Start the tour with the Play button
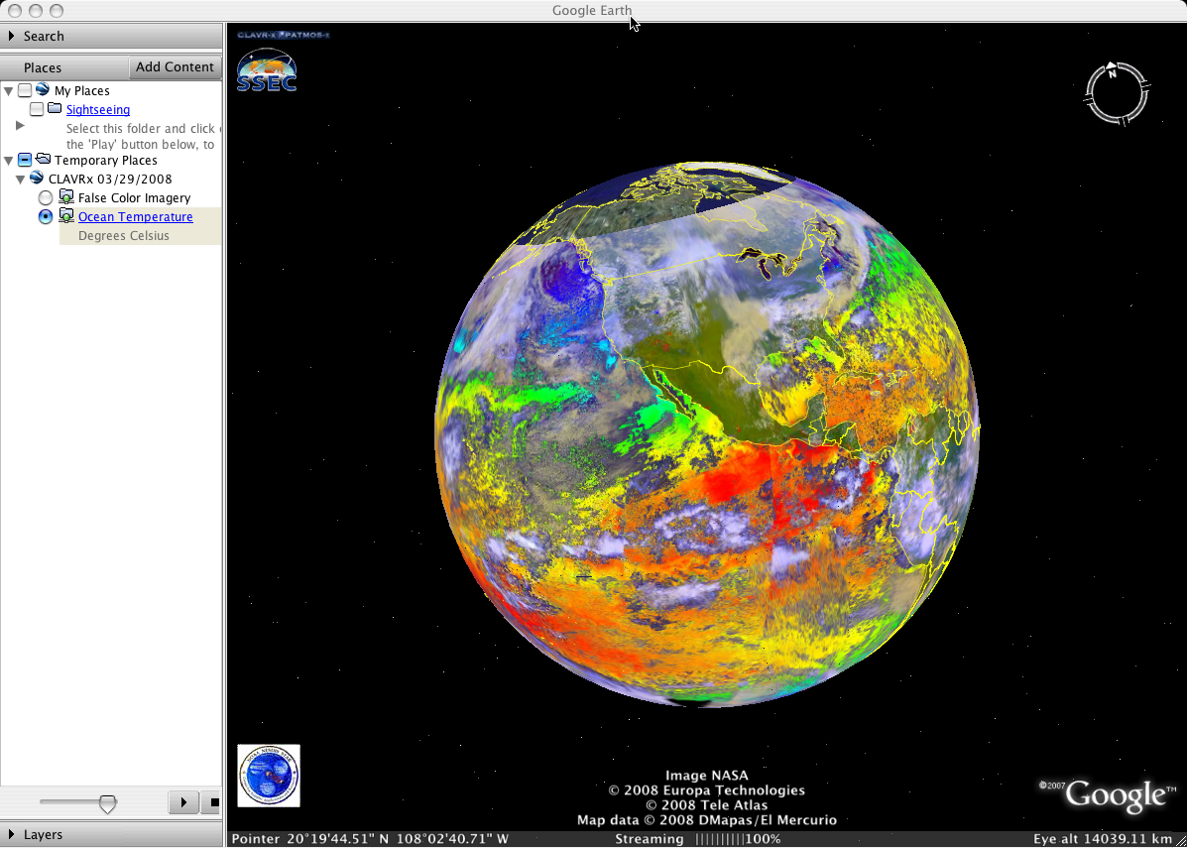Viewport: 1187px width, 848px height. pyautogui.click(x=183, y=801)
